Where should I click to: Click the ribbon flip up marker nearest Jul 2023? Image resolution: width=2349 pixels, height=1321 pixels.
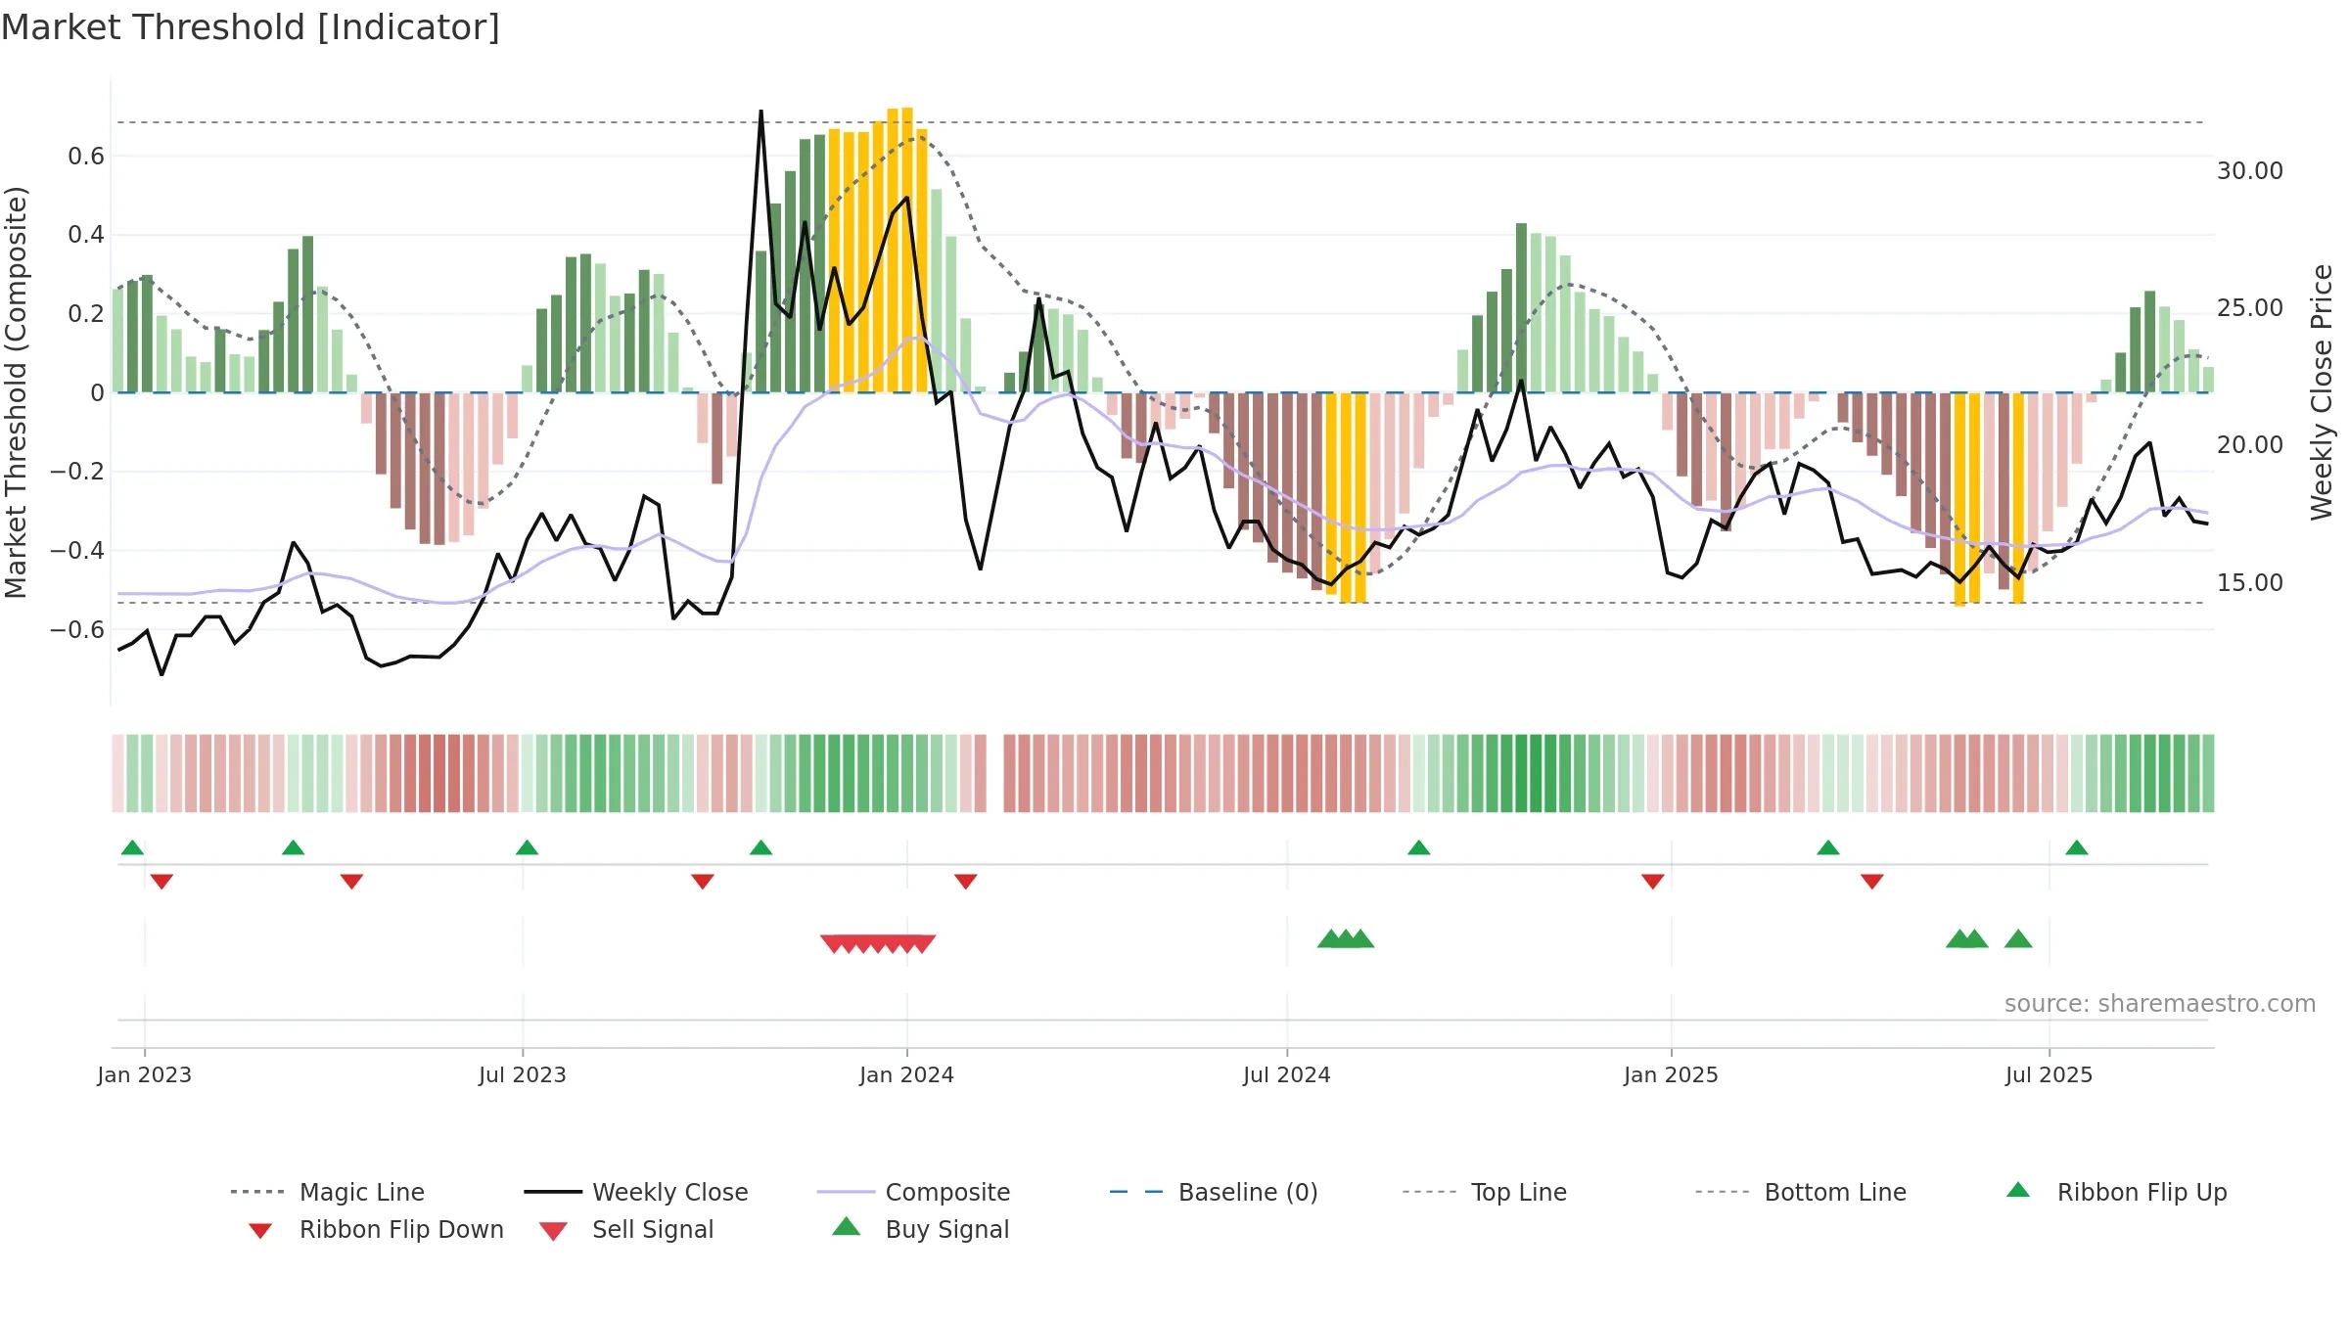[x=528, y=847]
